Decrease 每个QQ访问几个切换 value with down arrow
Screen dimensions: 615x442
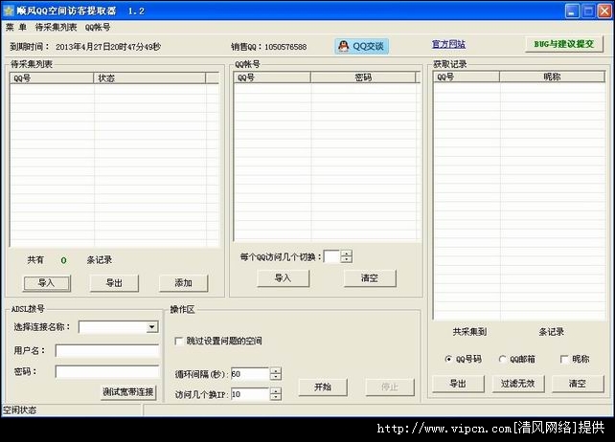pyautogui.click(x=347, y=259)
